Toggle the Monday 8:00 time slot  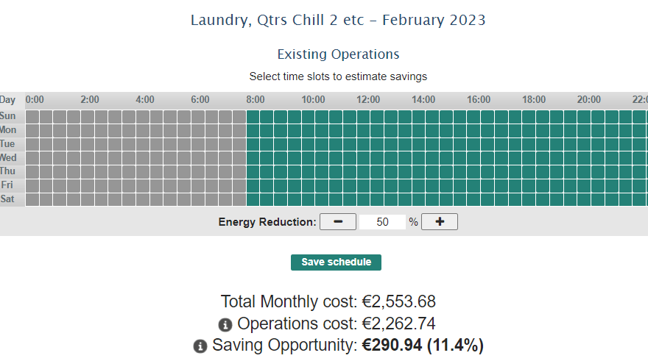pos(253,130)
